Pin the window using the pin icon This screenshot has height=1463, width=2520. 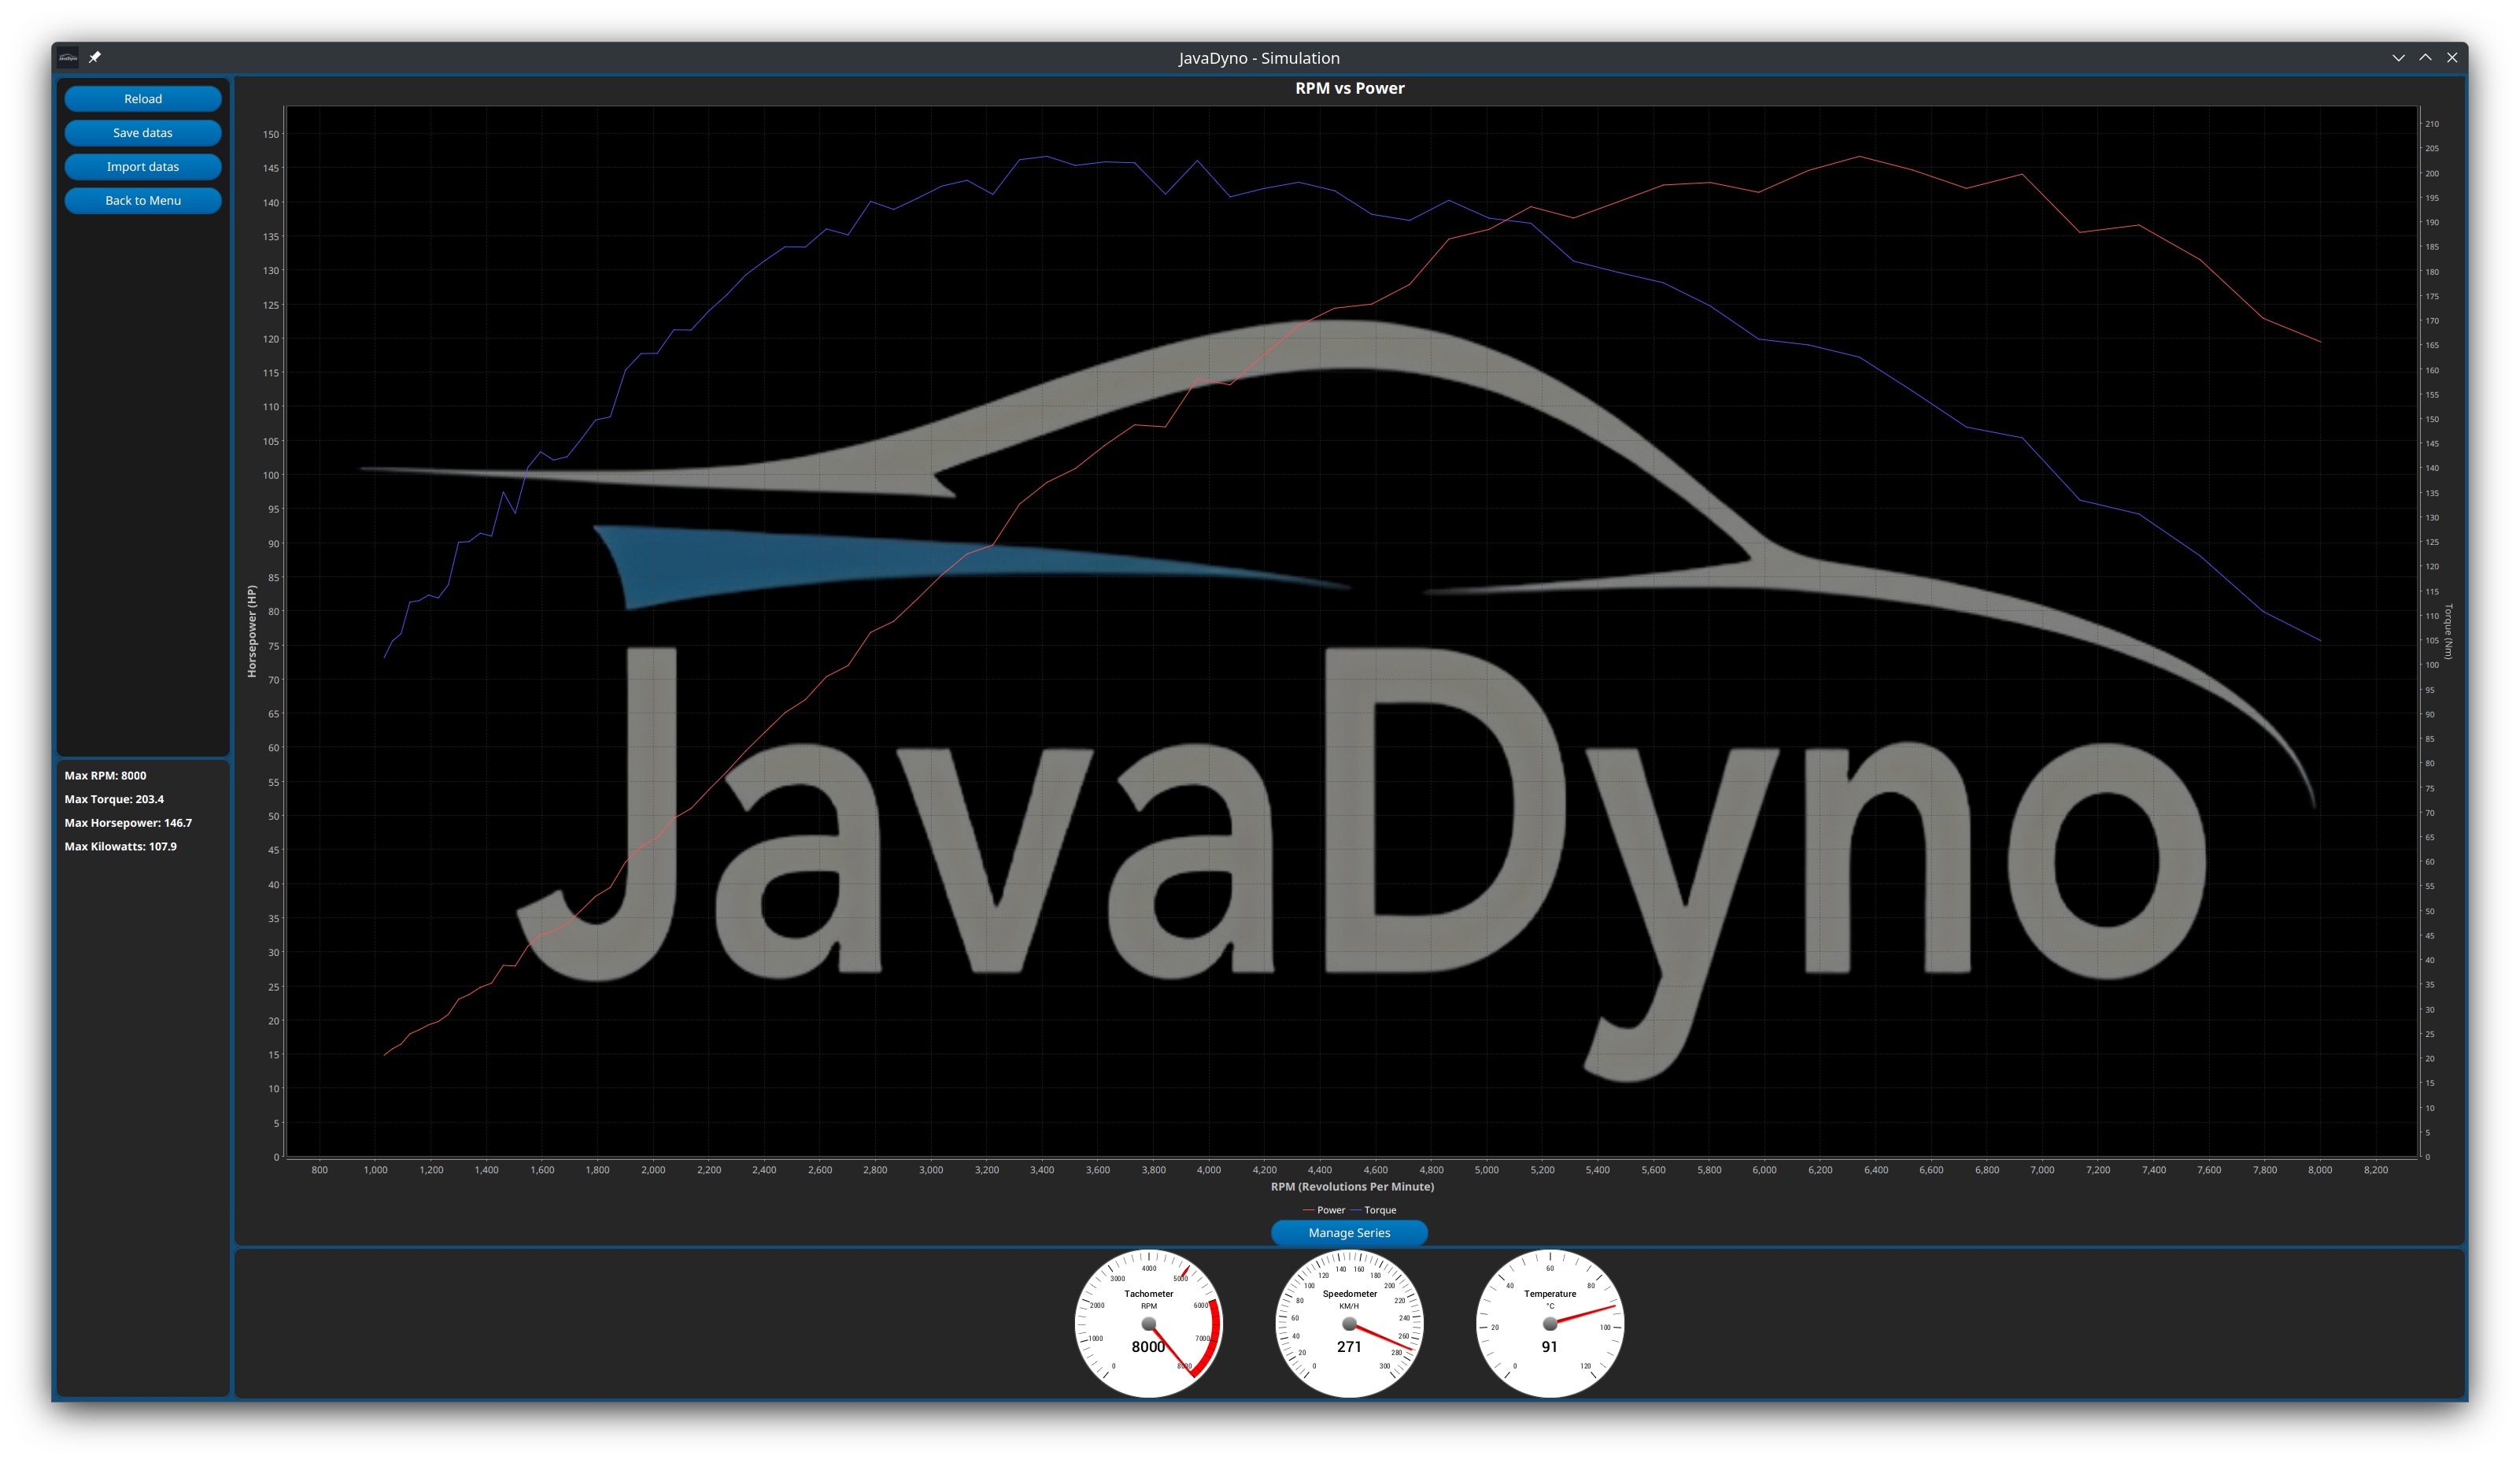[95, 57]
